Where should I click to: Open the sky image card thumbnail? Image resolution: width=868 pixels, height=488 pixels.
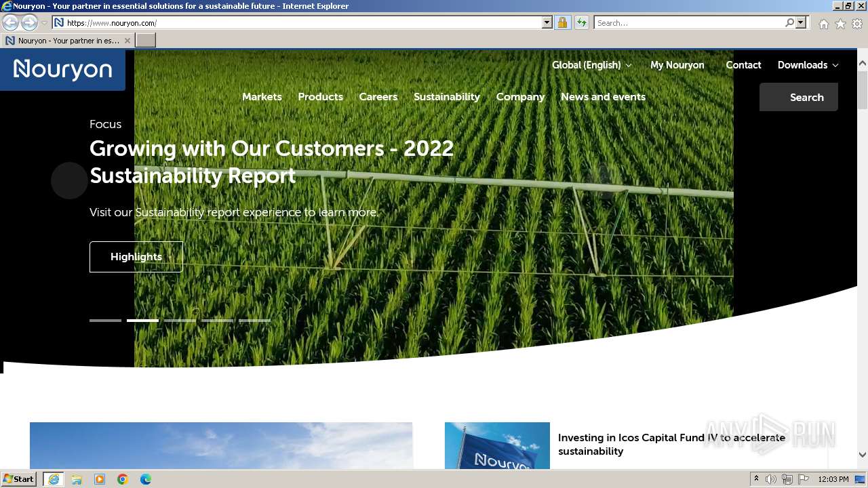[x=221, y=445]
